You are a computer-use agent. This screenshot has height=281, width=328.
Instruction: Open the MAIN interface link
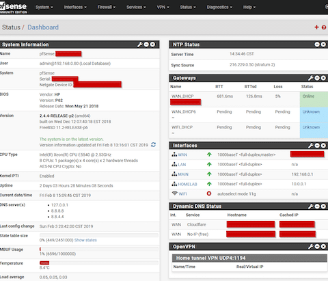click(x=183, y=174)
